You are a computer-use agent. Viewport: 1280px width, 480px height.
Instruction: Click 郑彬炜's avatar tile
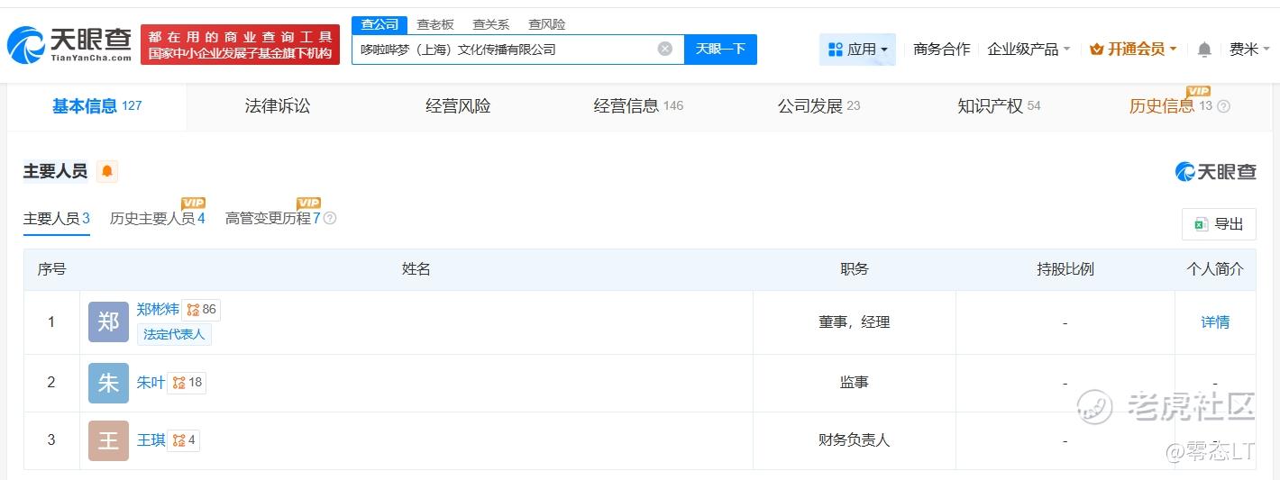[x=108, y=322]
